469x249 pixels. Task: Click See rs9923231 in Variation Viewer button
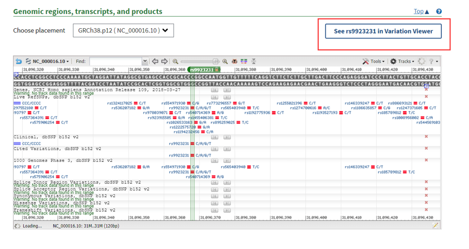[x=383, y=31]
